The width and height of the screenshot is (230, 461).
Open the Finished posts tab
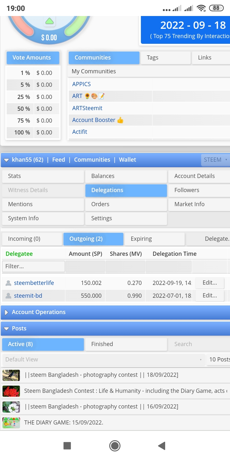pyautogui.click(x=126, y=344)
